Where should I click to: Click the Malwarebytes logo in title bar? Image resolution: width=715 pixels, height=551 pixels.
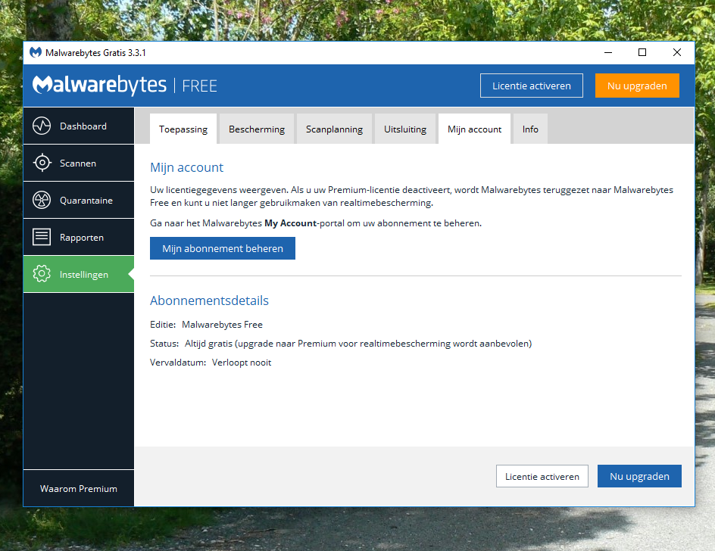click(x=36, y=52)
